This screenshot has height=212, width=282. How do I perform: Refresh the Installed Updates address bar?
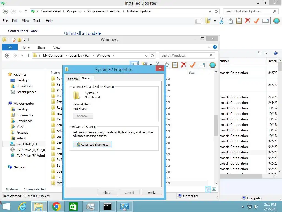(x=216, y=11)
